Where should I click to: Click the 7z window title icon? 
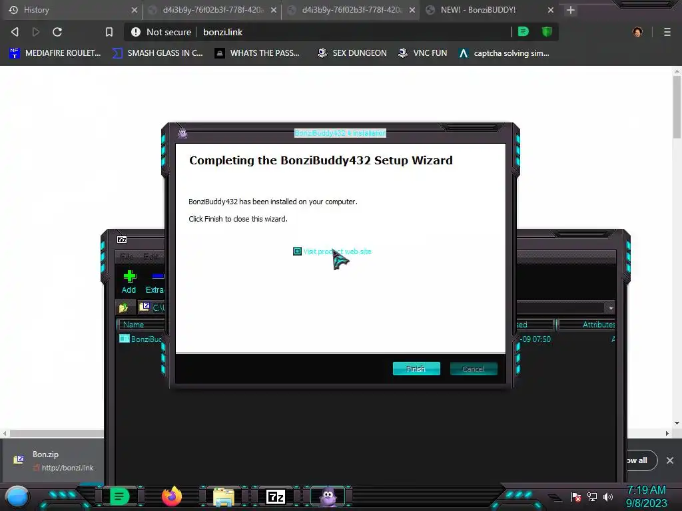pos(123,240)
